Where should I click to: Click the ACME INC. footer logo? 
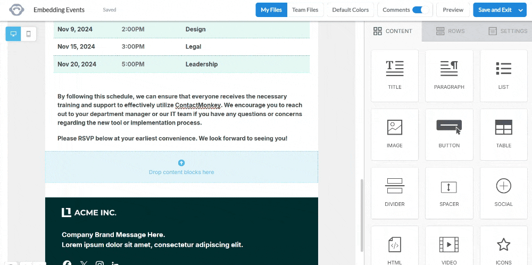(89, 213)
